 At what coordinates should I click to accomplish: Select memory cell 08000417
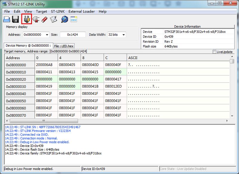tap(115, 79)
